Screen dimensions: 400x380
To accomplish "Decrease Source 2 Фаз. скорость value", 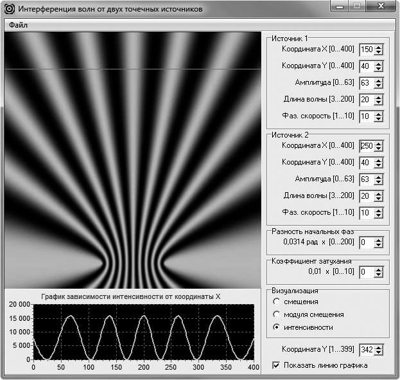I will [x=379, y=216].
